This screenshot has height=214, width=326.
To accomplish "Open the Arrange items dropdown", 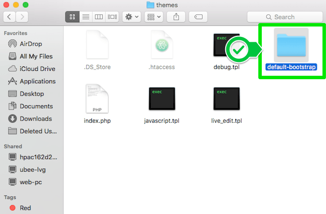I will [154, 17].
